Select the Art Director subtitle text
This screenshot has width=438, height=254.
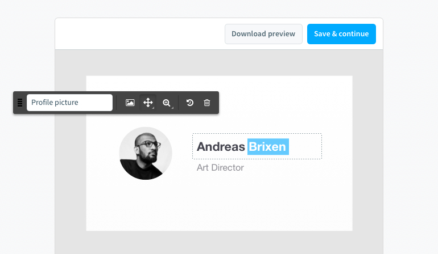point(220,168)
